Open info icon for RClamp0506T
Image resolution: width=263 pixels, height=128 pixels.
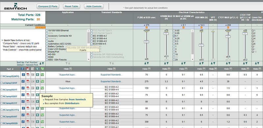click(23, 95)
